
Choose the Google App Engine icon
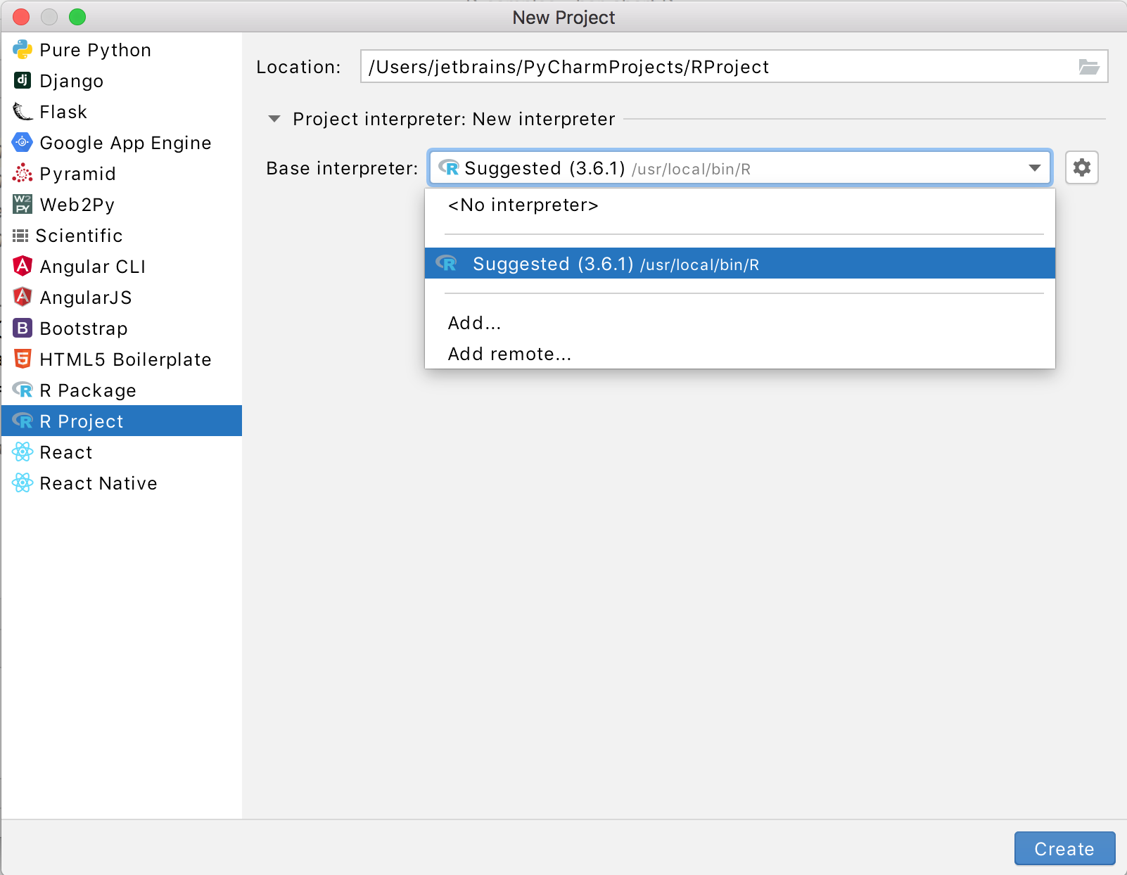coord(23,142)
